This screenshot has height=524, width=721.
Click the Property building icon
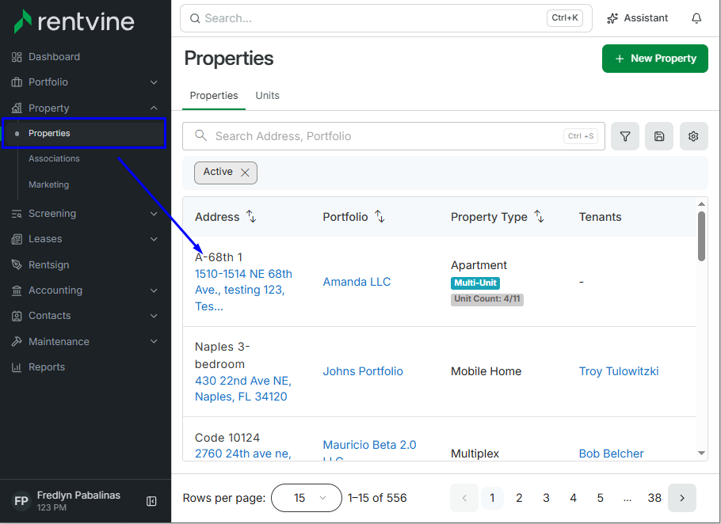click(17, 108)
